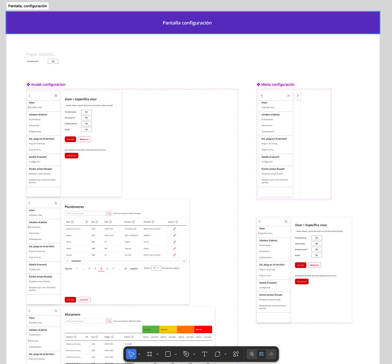Open the results-per-page dropdown showing 10
This screenshot has width=392, height=364.
pyautogui.click(x=156, y=268)
